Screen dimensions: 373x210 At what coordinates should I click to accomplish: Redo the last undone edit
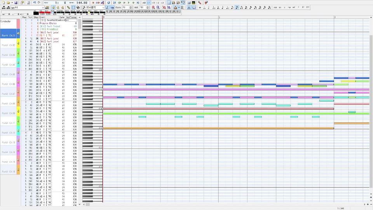39,3
